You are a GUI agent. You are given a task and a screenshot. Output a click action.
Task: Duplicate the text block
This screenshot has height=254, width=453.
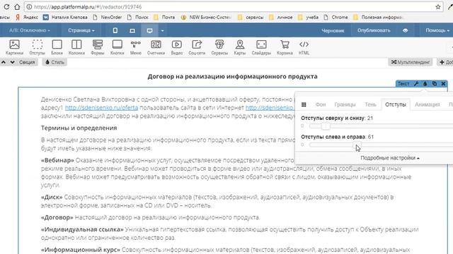pos(434,83)
